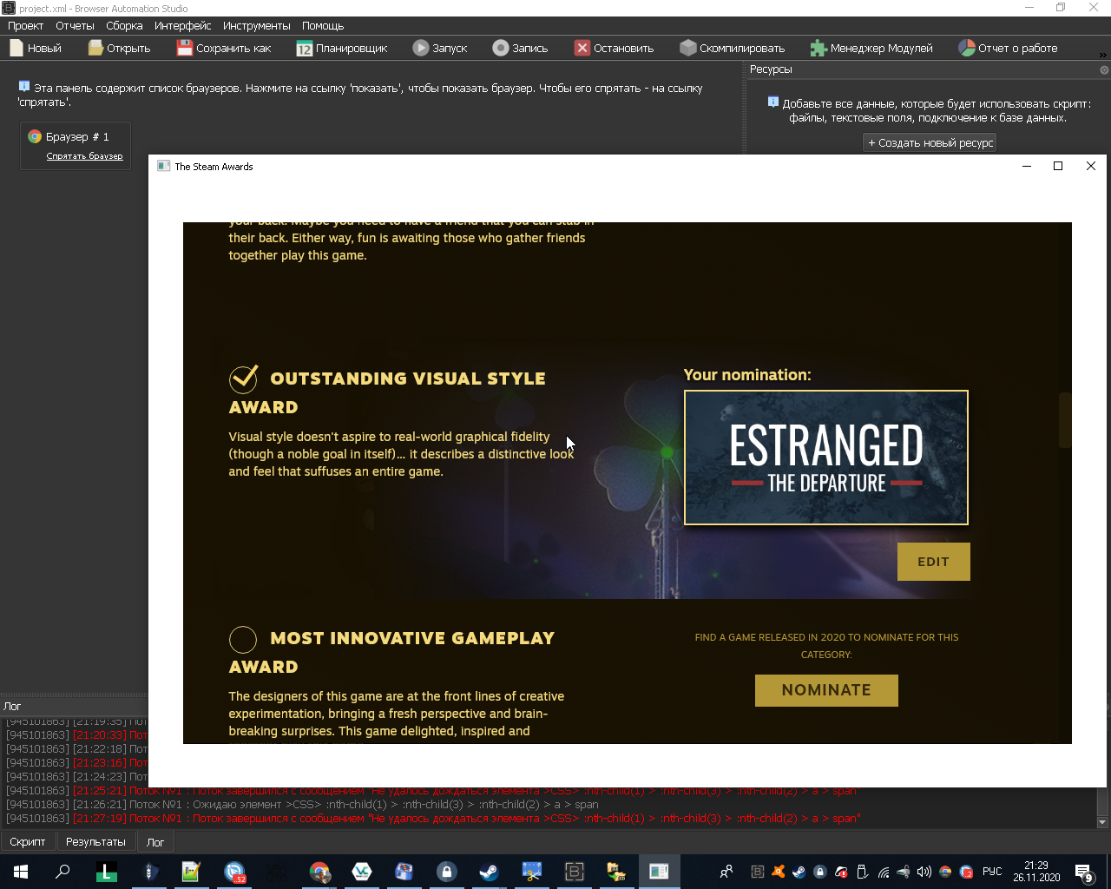Select the log line timestamped 21:26:21
This screenshot has height=889, width=1111.
302,805
